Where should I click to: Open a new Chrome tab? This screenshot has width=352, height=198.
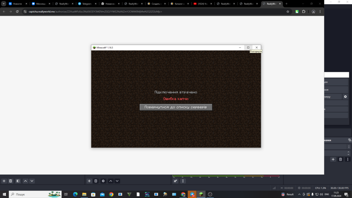(287, 4)
